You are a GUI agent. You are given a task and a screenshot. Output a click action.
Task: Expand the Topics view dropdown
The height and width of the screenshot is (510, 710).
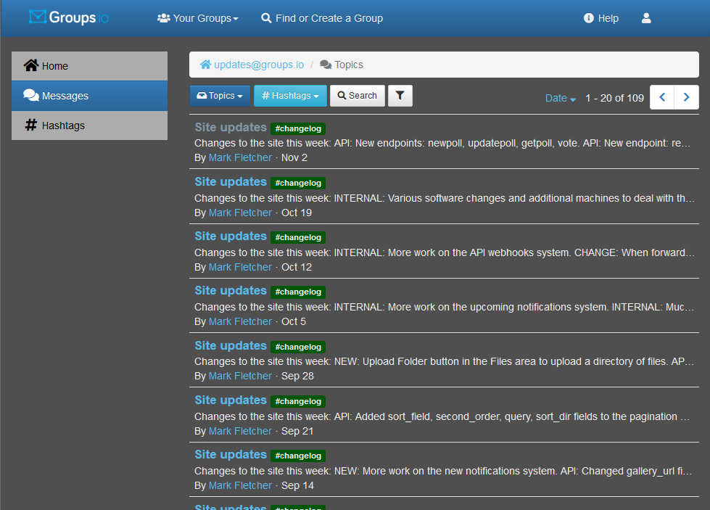pos(220,96)
